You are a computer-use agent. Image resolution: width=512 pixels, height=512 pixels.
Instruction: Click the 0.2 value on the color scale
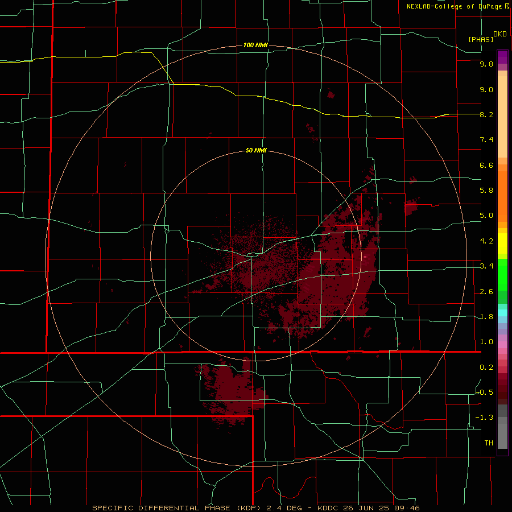click(486, 368)
